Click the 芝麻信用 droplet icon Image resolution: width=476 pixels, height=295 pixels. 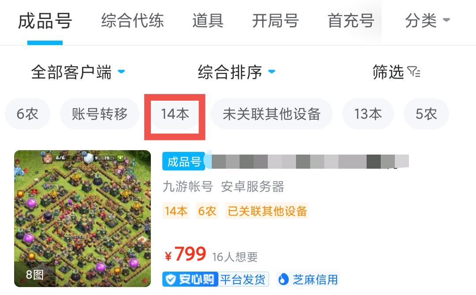tap(283, 279)
